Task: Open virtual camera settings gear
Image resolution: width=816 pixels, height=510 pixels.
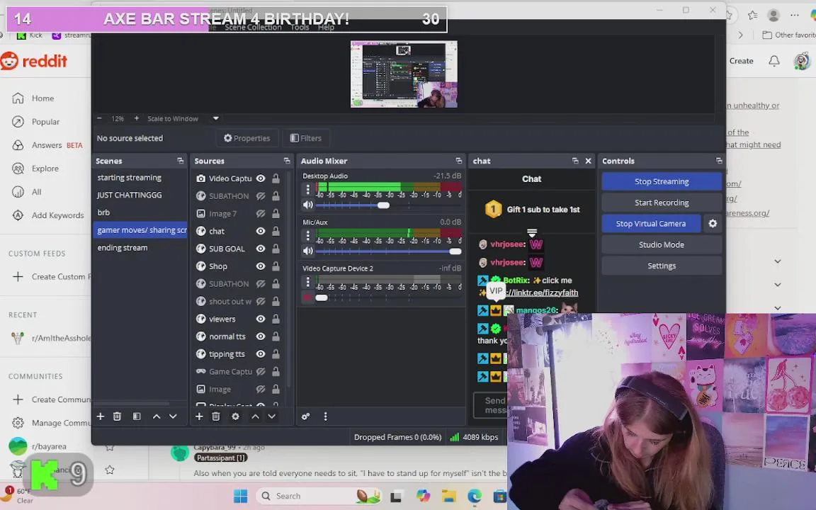Action: 713,223
